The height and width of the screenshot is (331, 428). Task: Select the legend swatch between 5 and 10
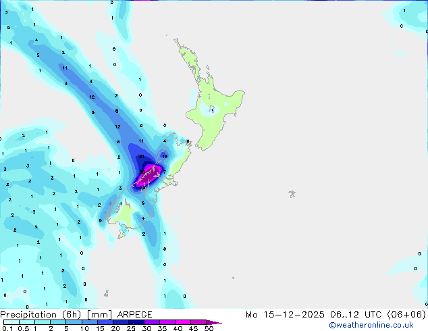pos(74,322)
